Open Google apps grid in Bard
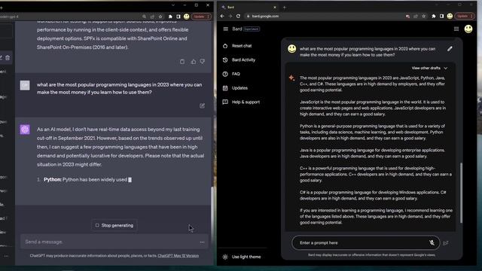 456,29
